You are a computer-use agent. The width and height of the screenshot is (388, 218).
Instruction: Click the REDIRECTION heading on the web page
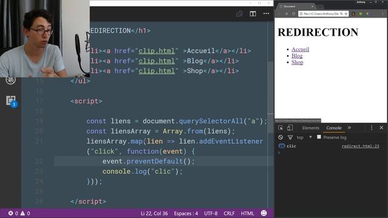click(x=318, y=32)
